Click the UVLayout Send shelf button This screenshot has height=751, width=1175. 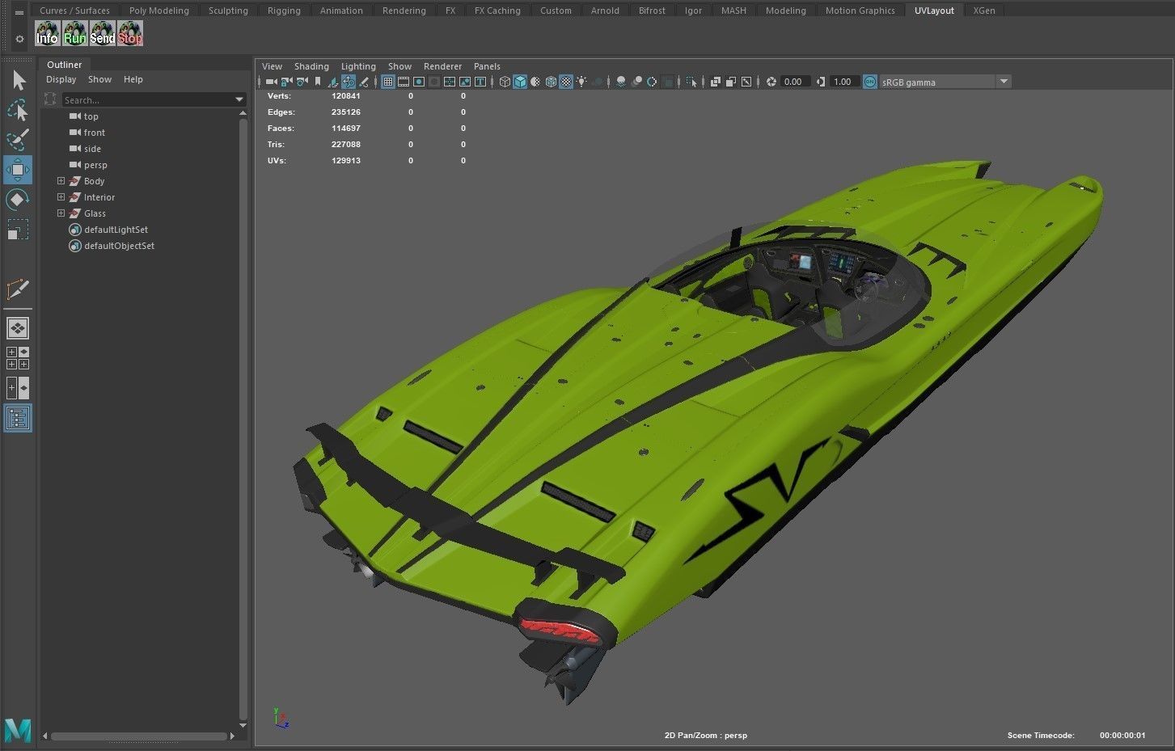(103, 33)
